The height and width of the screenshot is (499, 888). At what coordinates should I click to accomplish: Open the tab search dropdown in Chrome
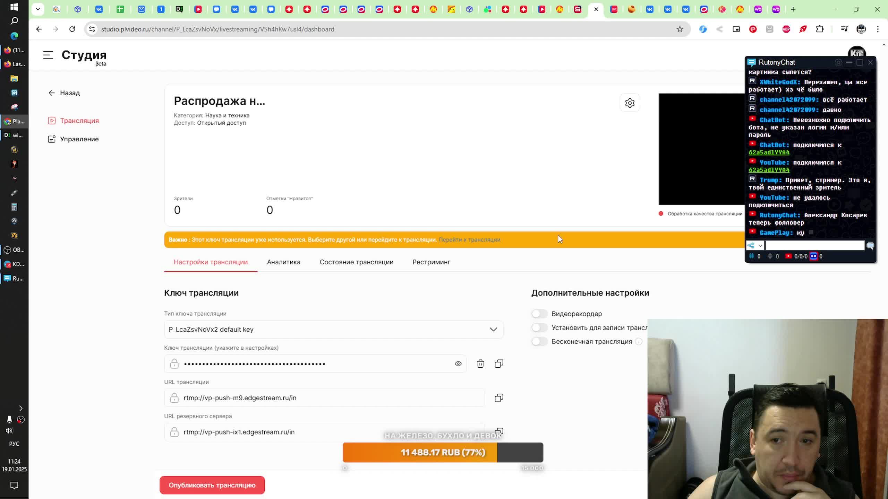point(38,9)
